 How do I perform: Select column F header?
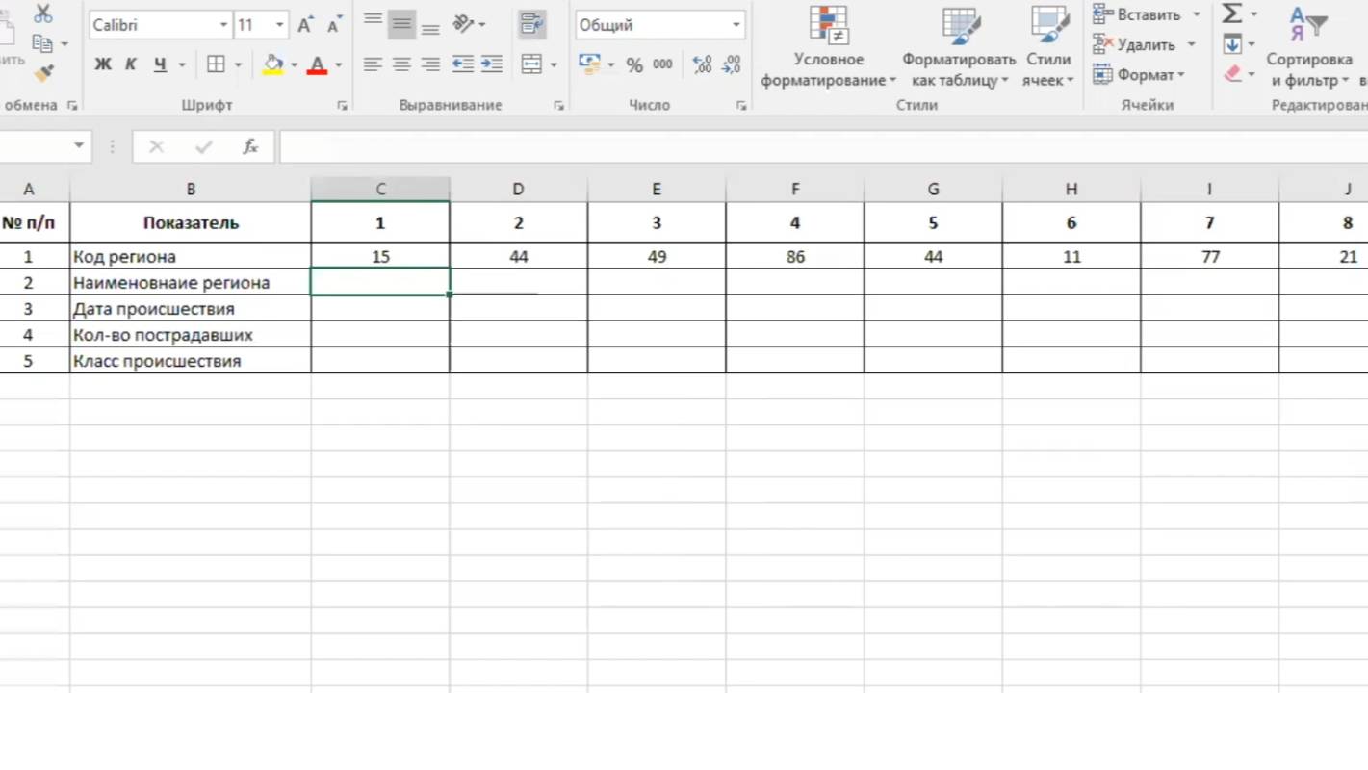coord(795,190)
